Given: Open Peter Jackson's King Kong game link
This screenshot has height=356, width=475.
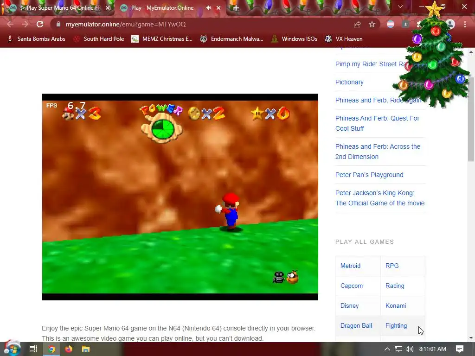Looking at the screenshot, I should (x=380, y=198).
